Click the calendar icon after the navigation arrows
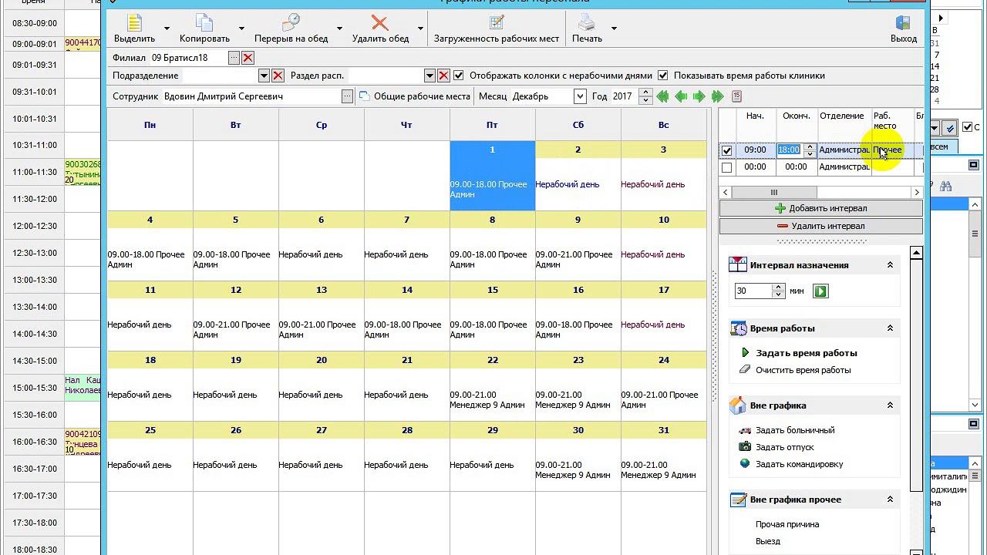 pos(736,96)
